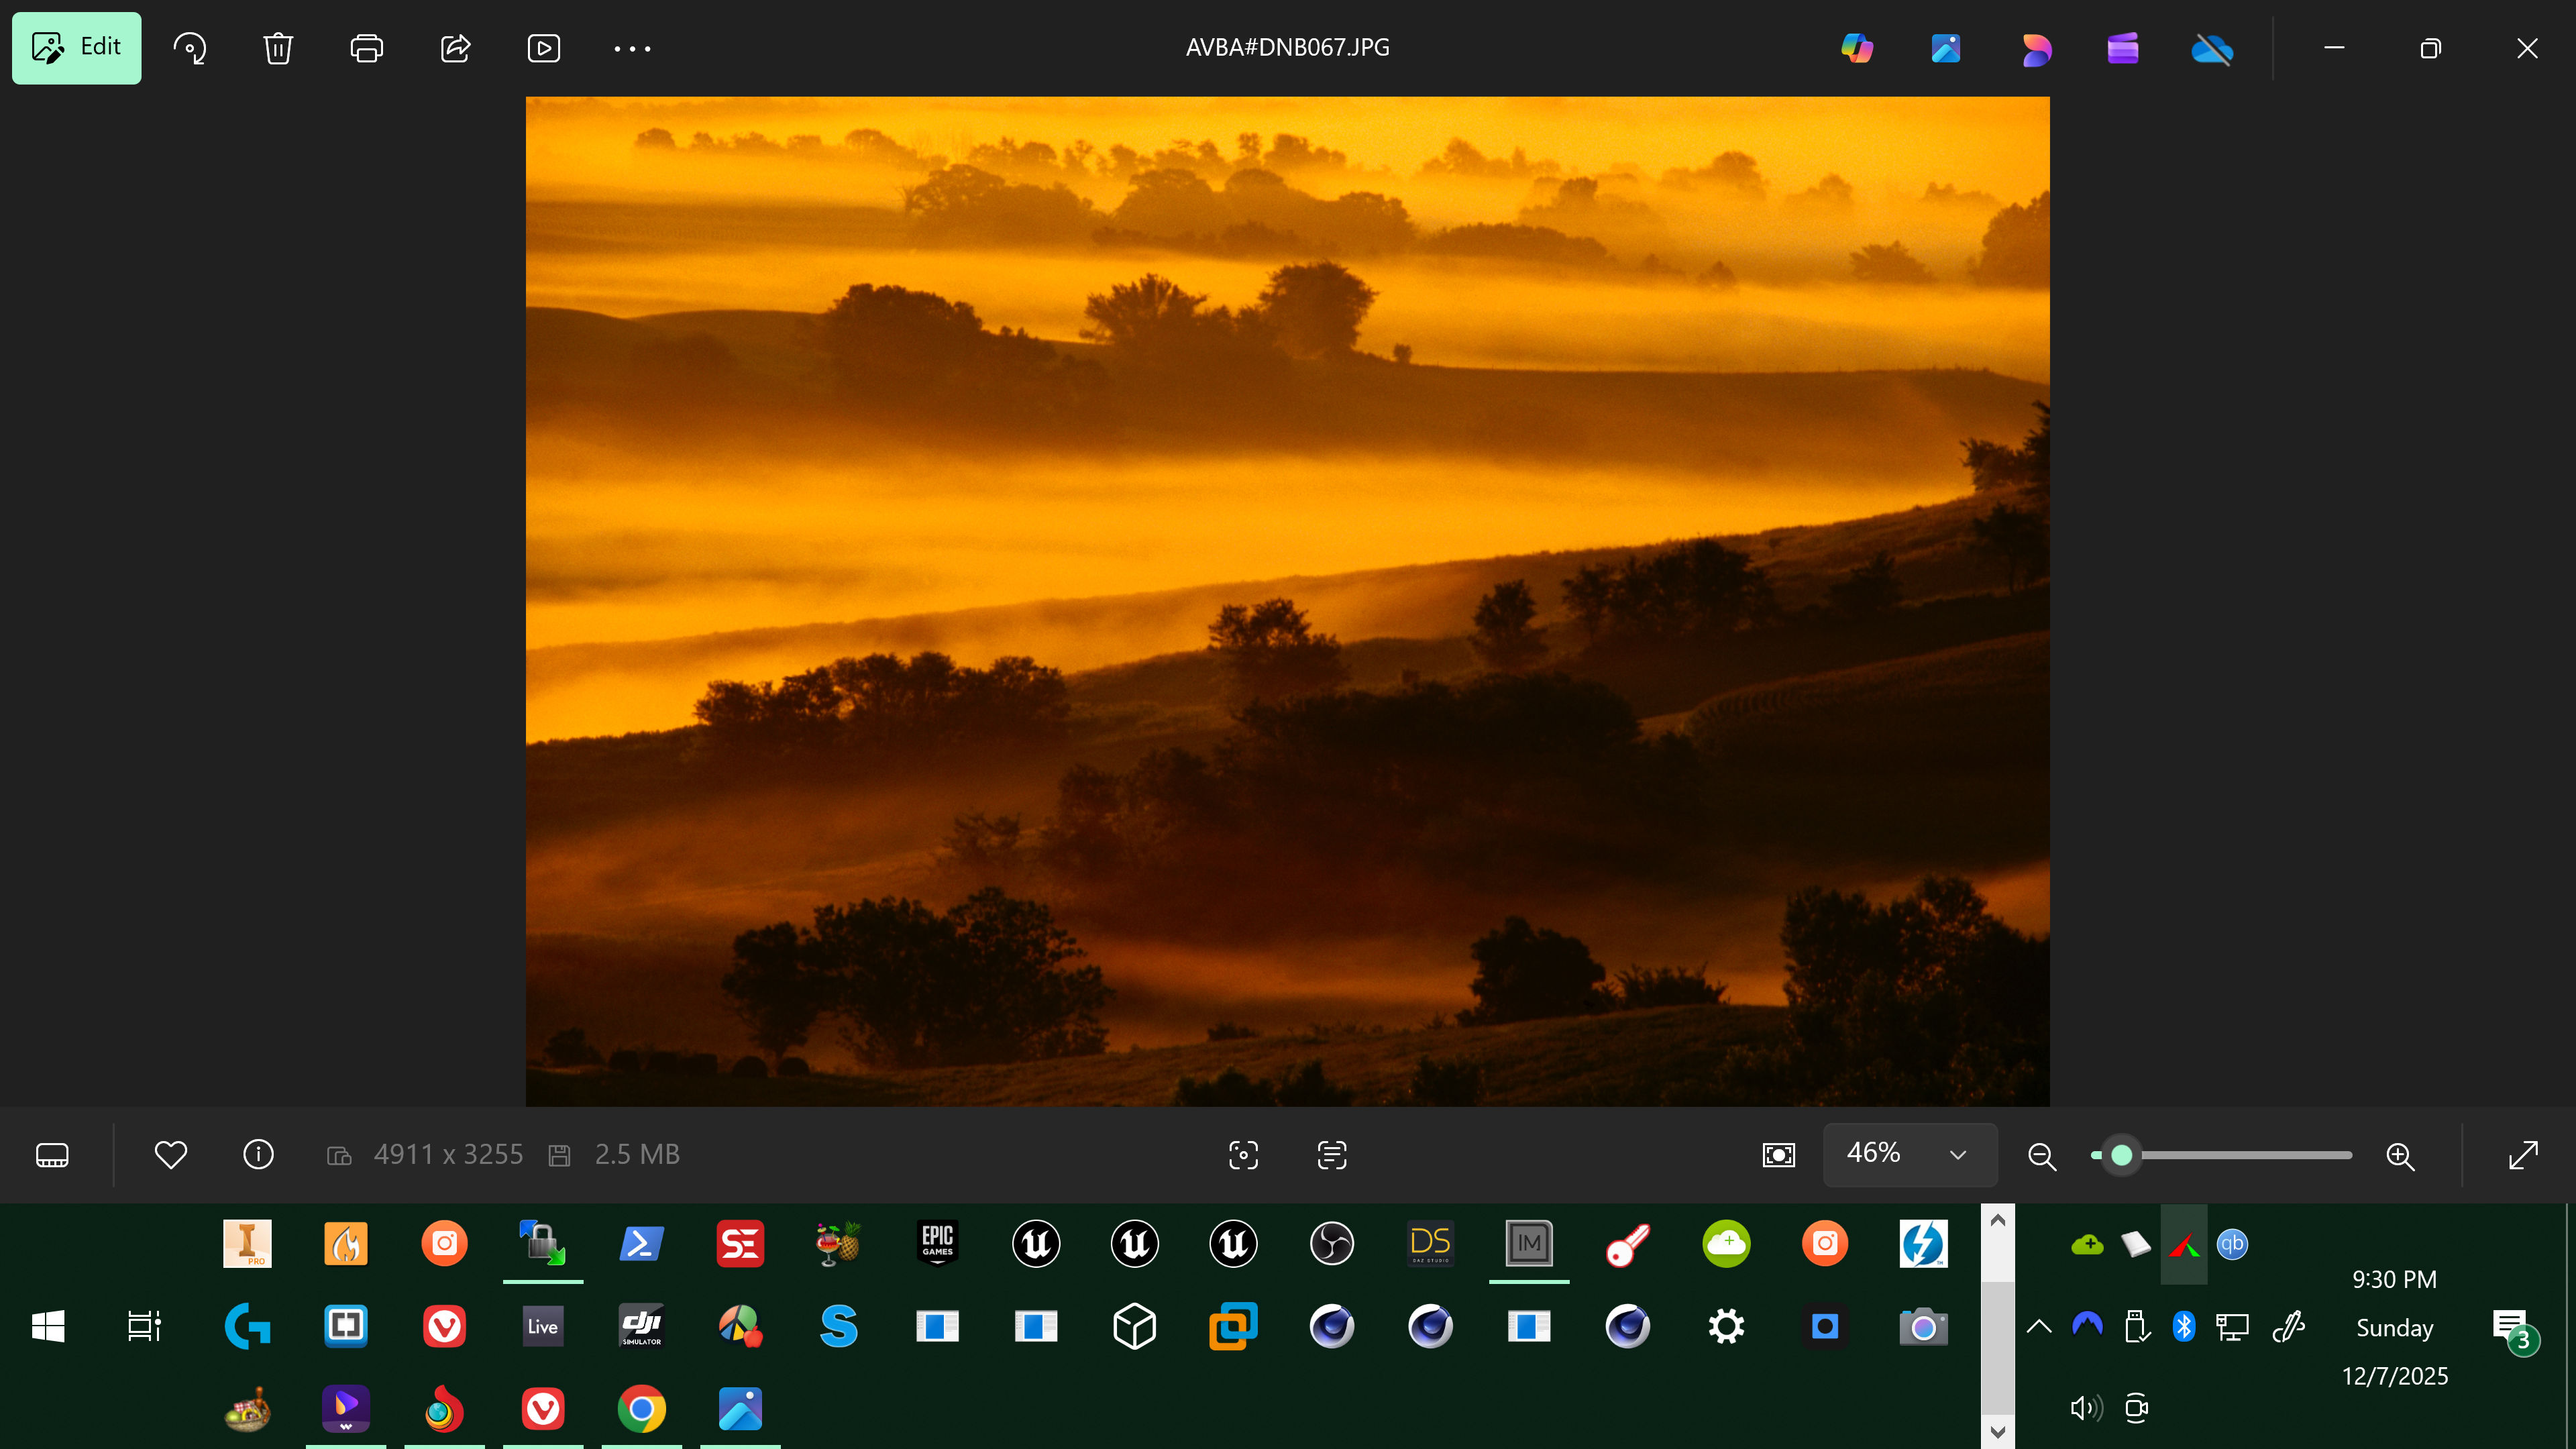Viewport: 2576px width, 1449px height.
Task: Open the Print dialog icon
Action: tap(366, 48)
